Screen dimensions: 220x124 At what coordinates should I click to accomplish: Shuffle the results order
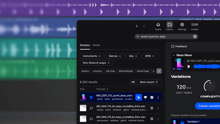coord(133,82)
